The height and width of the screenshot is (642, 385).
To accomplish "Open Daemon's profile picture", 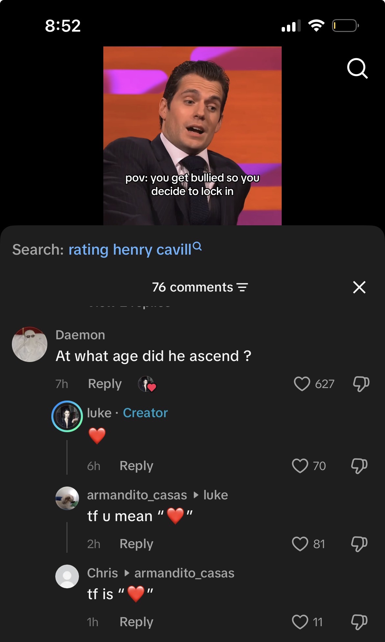I will (30, 345).
